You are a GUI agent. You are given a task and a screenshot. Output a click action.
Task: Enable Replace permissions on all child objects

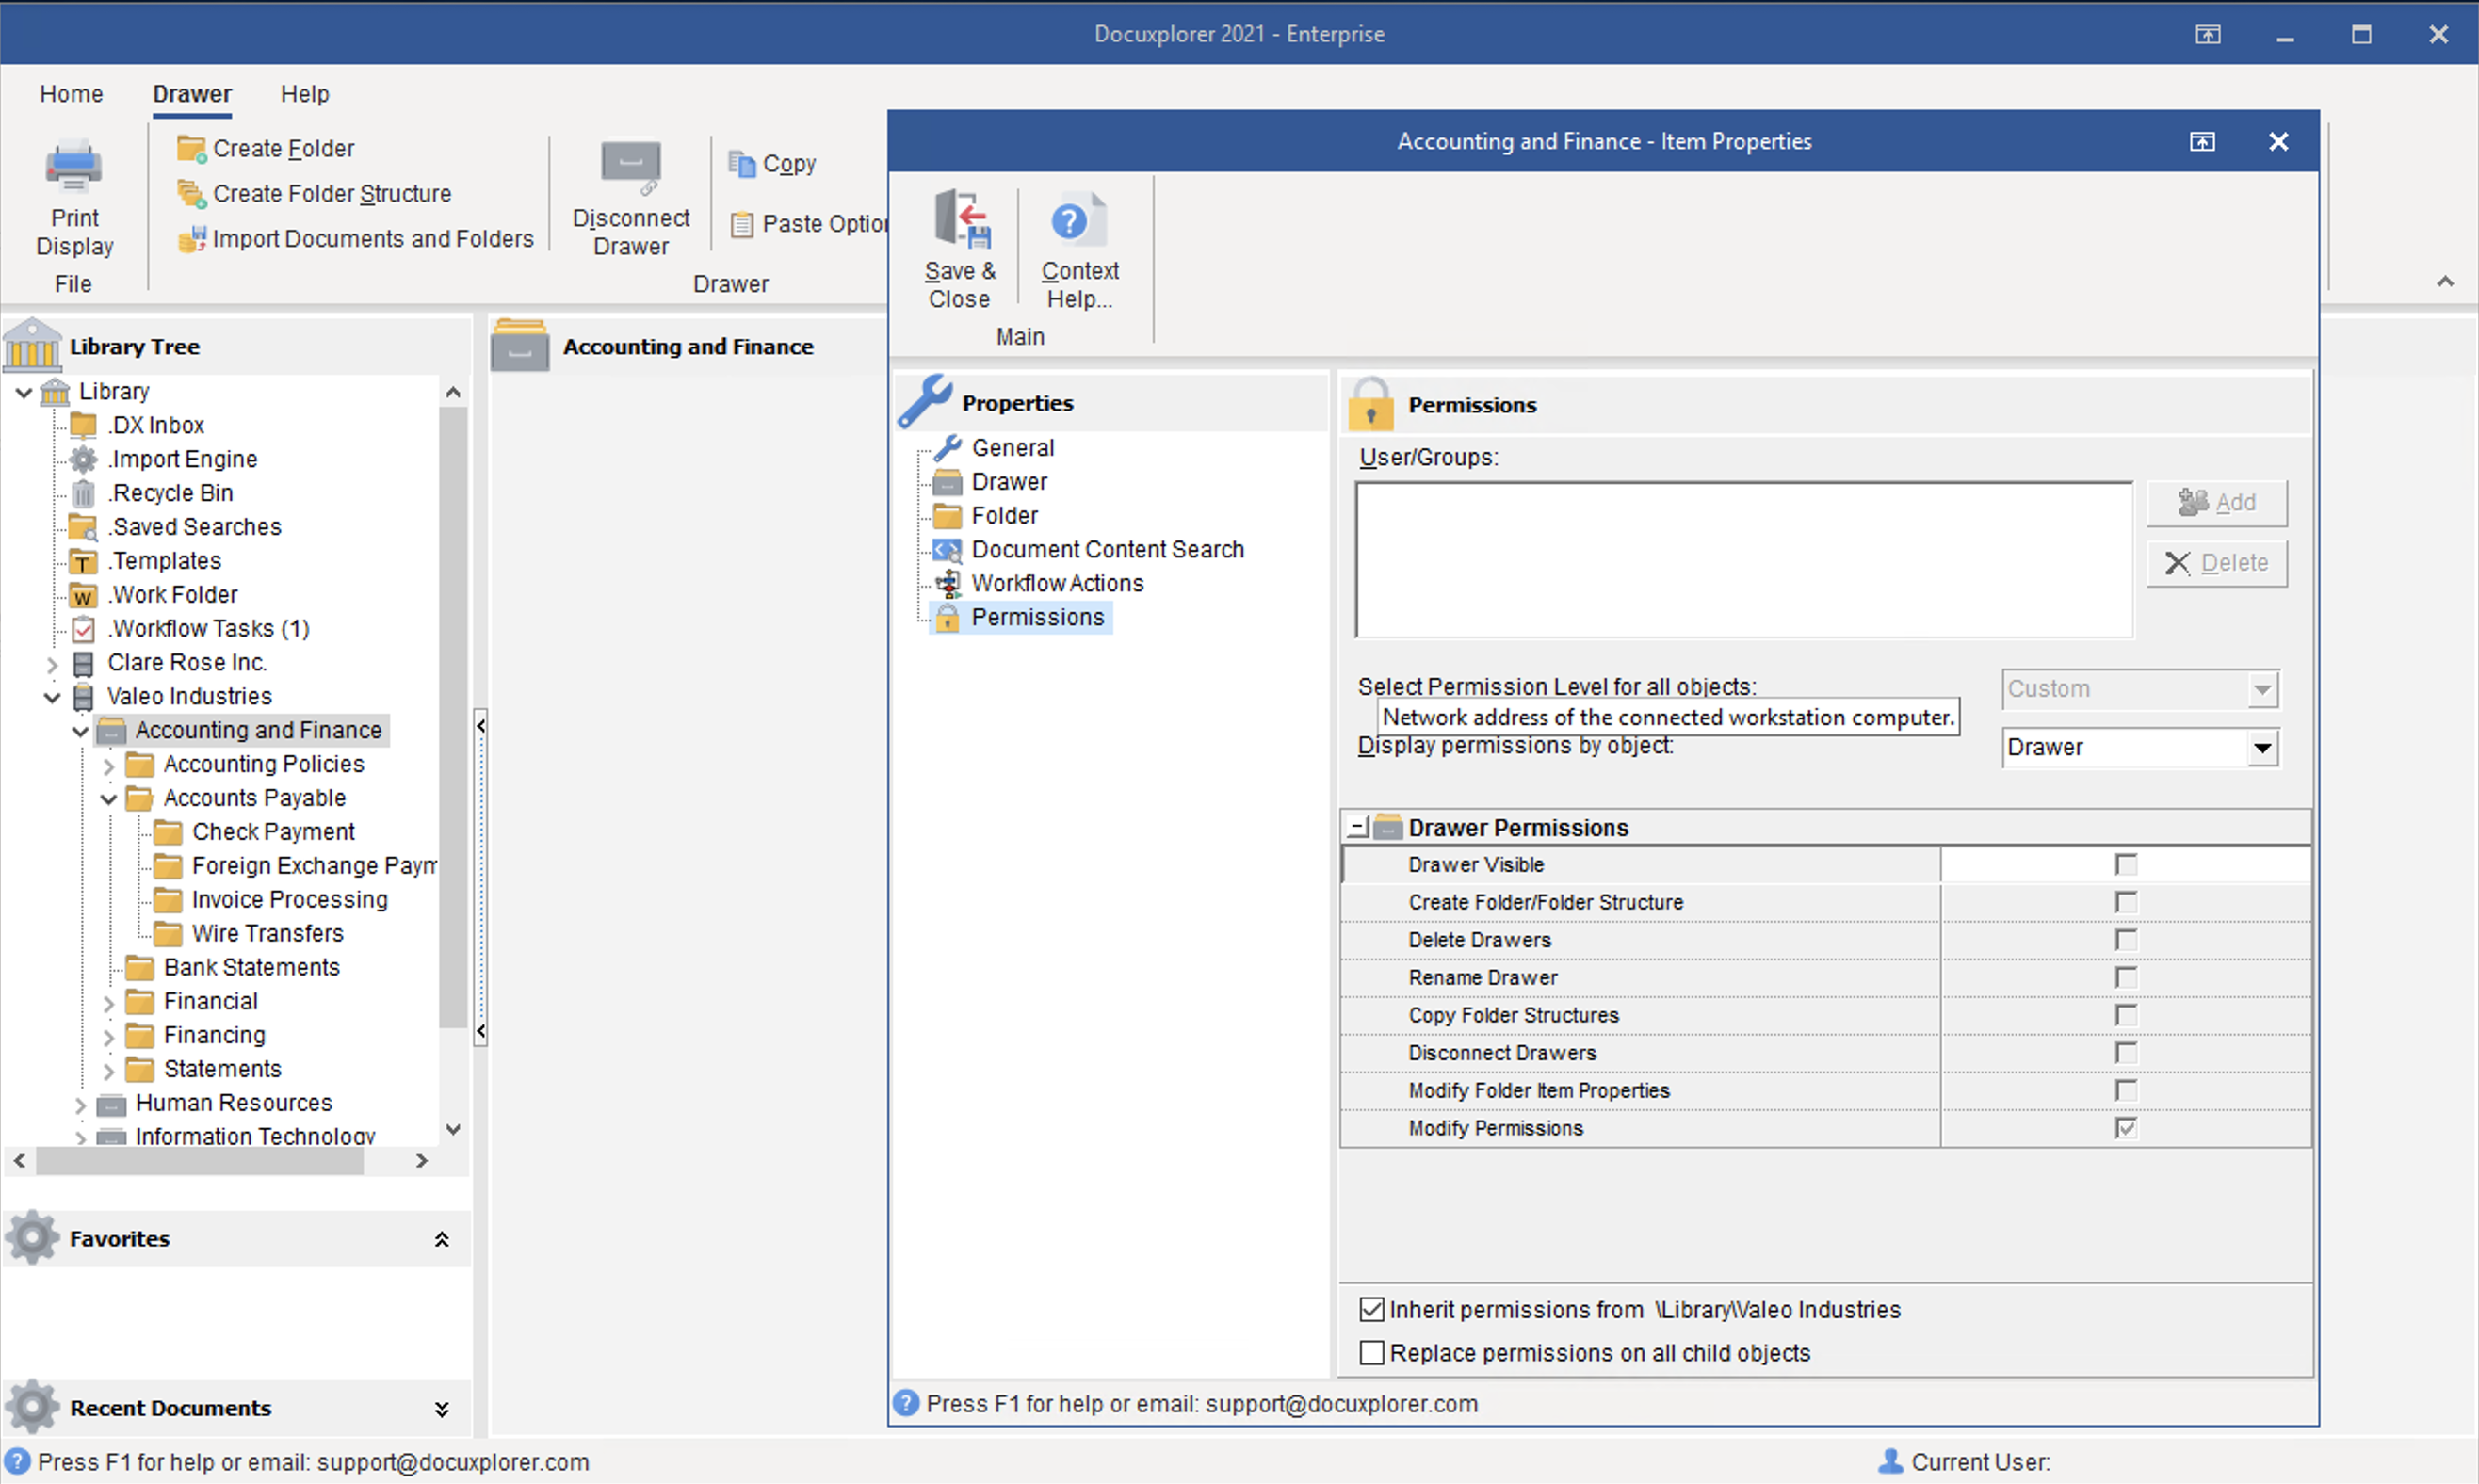click(x=1372, y=1353)
